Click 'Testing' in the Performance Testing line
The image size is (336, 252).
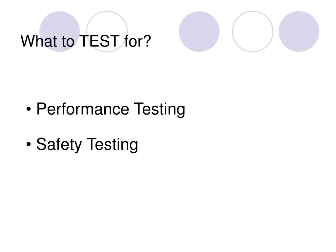[x=159, y=110]
